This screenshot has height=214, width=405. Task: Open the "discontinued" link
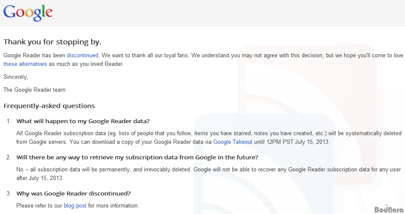pyautogui.click(x=82, y=56)
